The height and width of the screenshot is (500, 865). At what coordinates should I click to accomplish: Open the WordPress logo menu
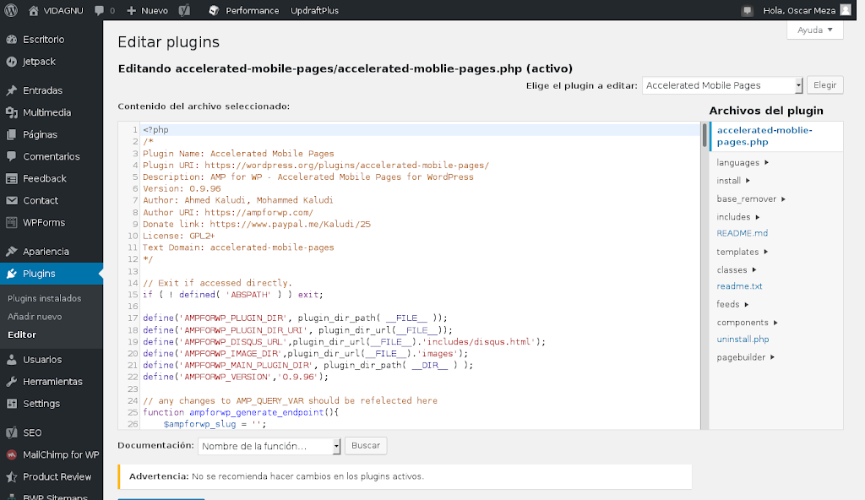coord(11,10)
